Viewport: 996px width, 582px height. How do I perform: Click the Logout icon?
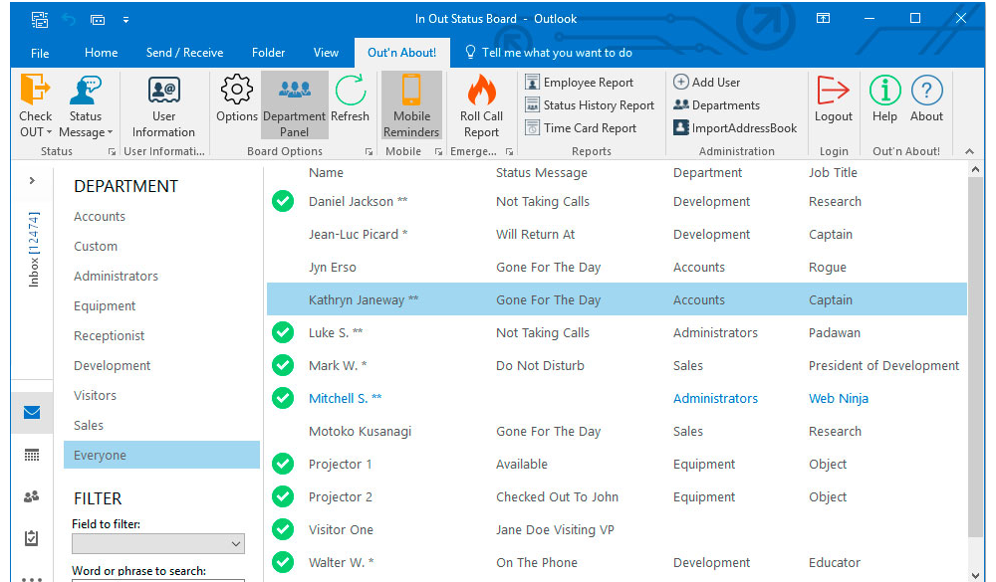point(833,92)
